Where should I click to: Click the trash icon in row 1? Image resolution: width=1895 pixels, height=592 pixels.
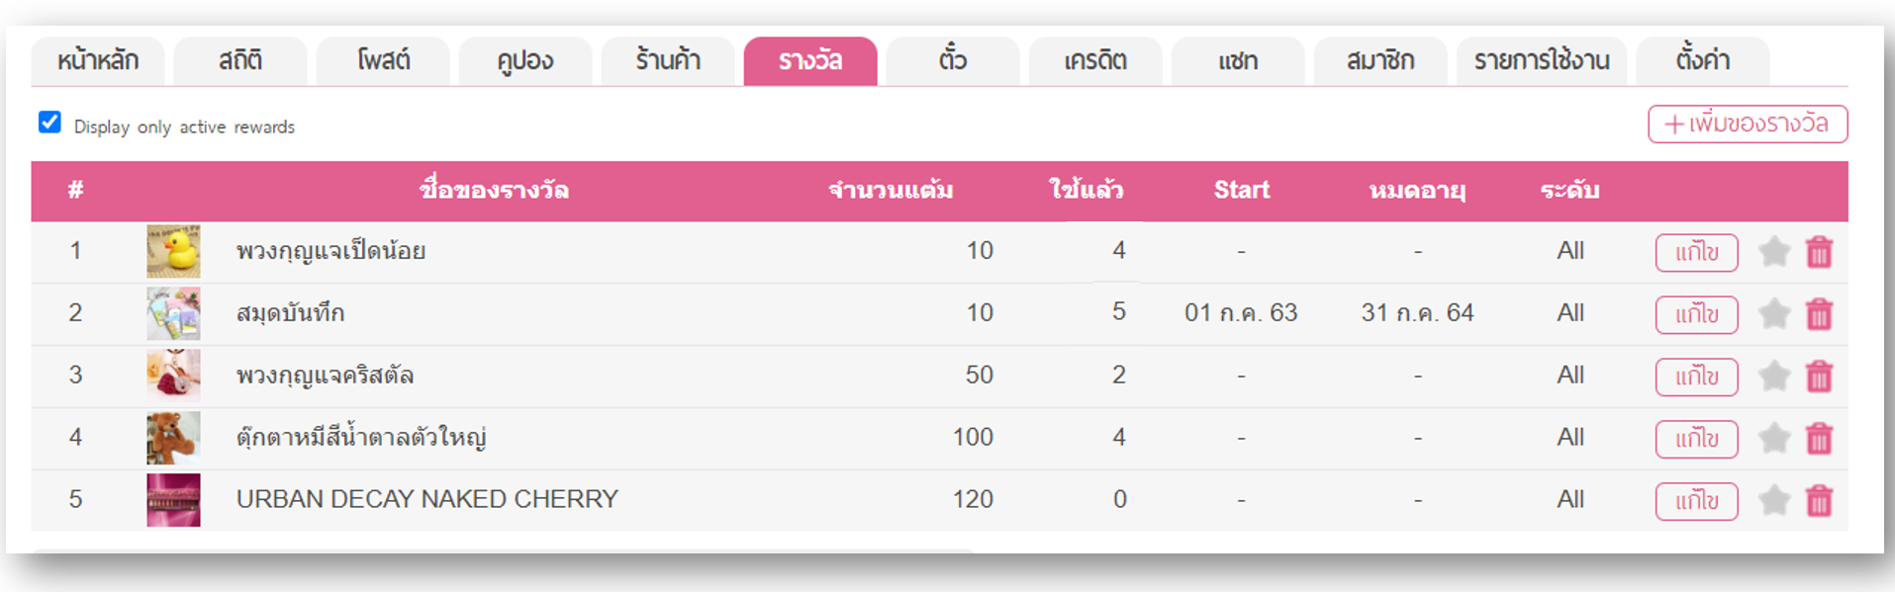(x=1819, y=252)
